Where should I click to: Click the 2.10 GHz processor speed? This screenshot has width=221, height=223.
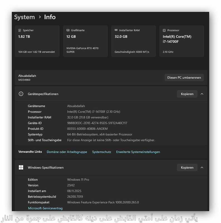[x=168, y=52]
